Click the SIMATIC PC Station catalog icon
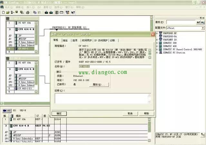 pos(161,53)
